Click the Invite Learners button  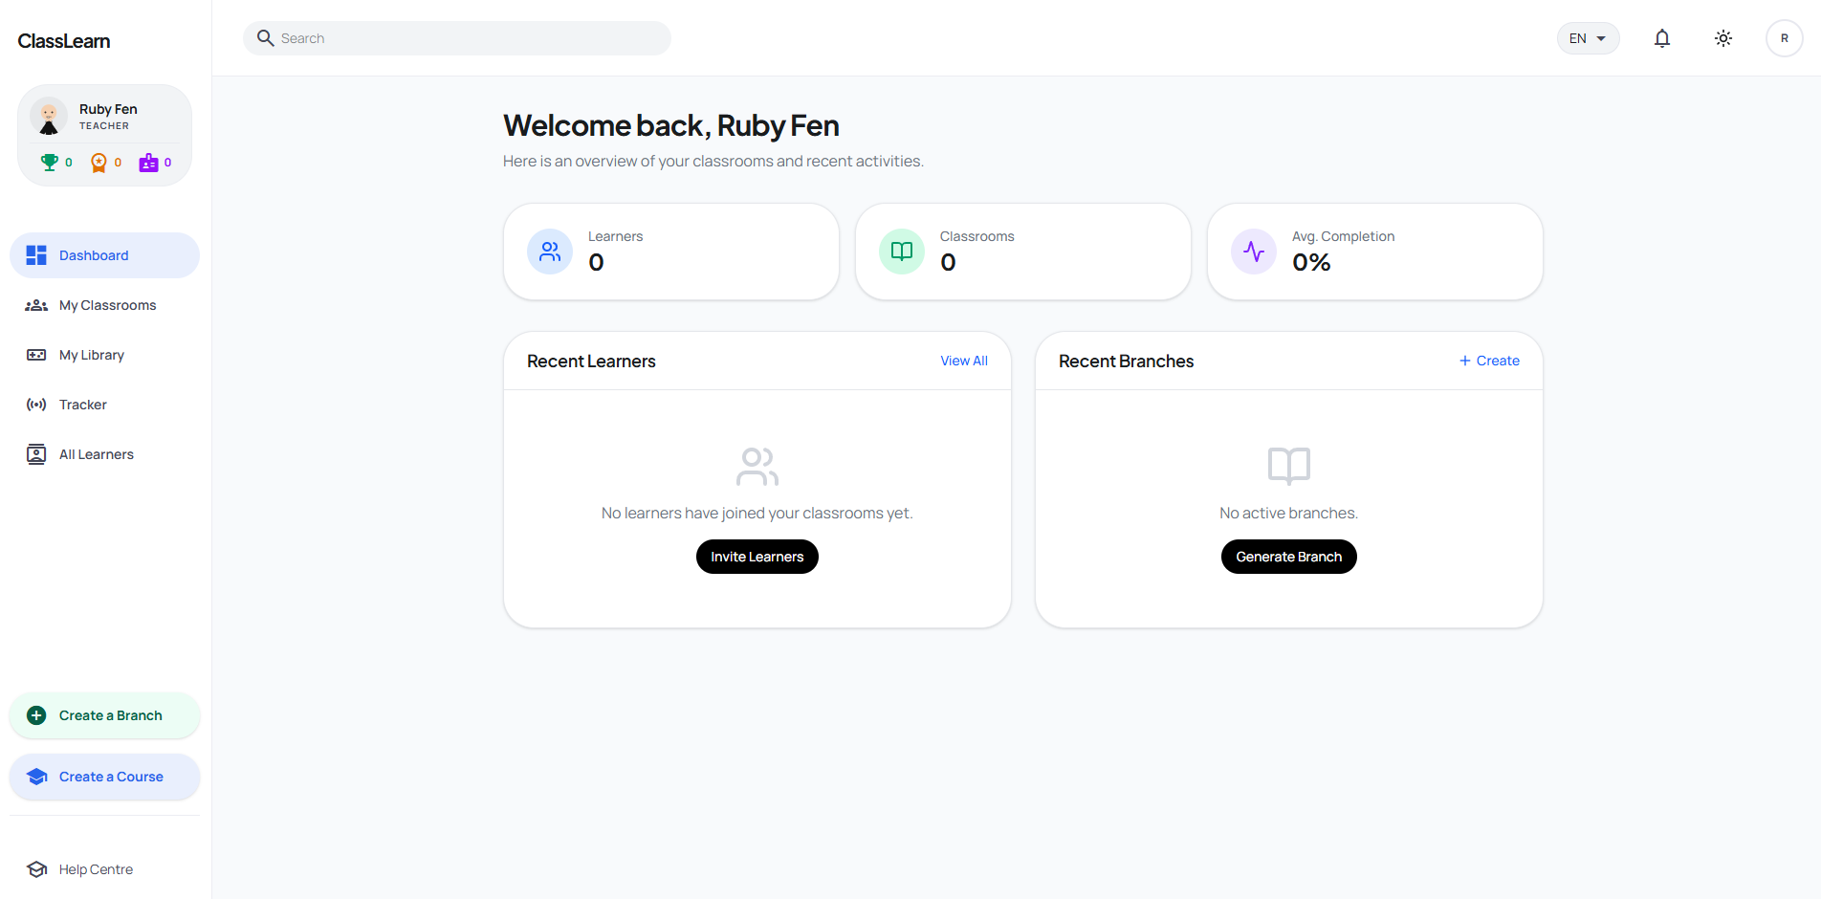(x=757, y=557)
